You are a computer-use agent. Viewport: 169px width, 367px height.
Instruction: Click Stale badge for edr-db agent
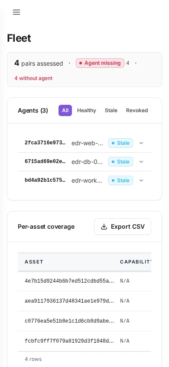(x=120, y=162)
